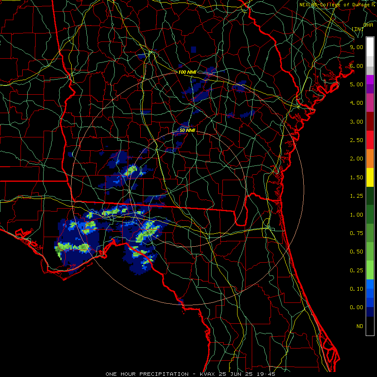377x377 pixels.
Task: Select the black ND swatch in the legend
Action: coord(370,326)
